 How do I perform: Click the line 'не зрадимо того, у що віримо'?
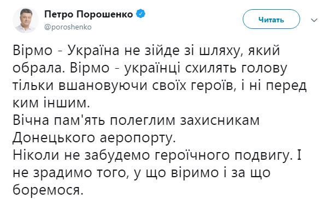pos(115,173)
